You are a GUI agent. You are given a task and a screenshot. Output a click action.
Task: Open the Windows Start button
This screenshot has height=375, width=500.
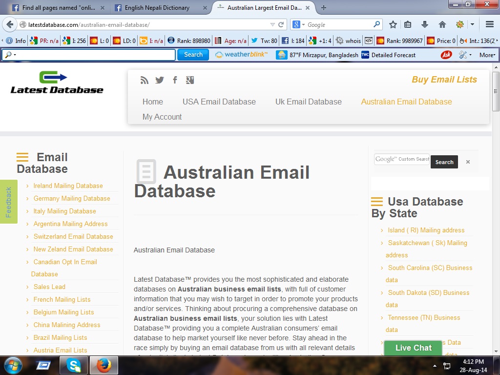tap(13, 365)
